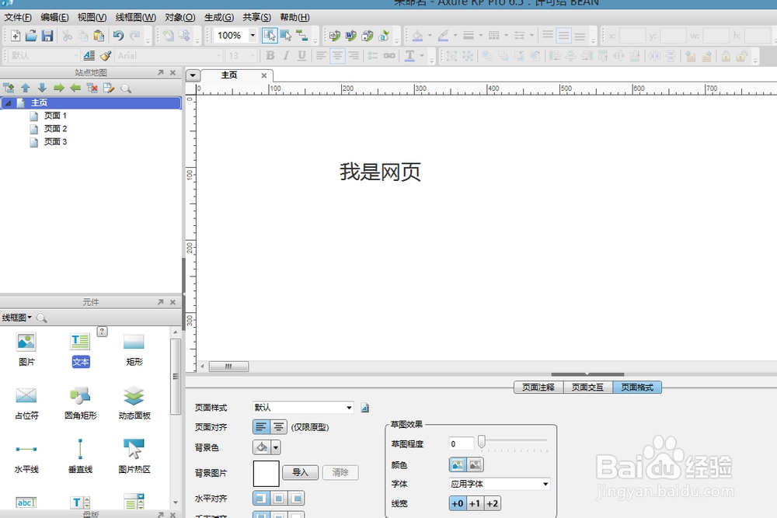Select the Image (图片) widget
Viewport: 777px width, 518px height.
coord(26,349)
